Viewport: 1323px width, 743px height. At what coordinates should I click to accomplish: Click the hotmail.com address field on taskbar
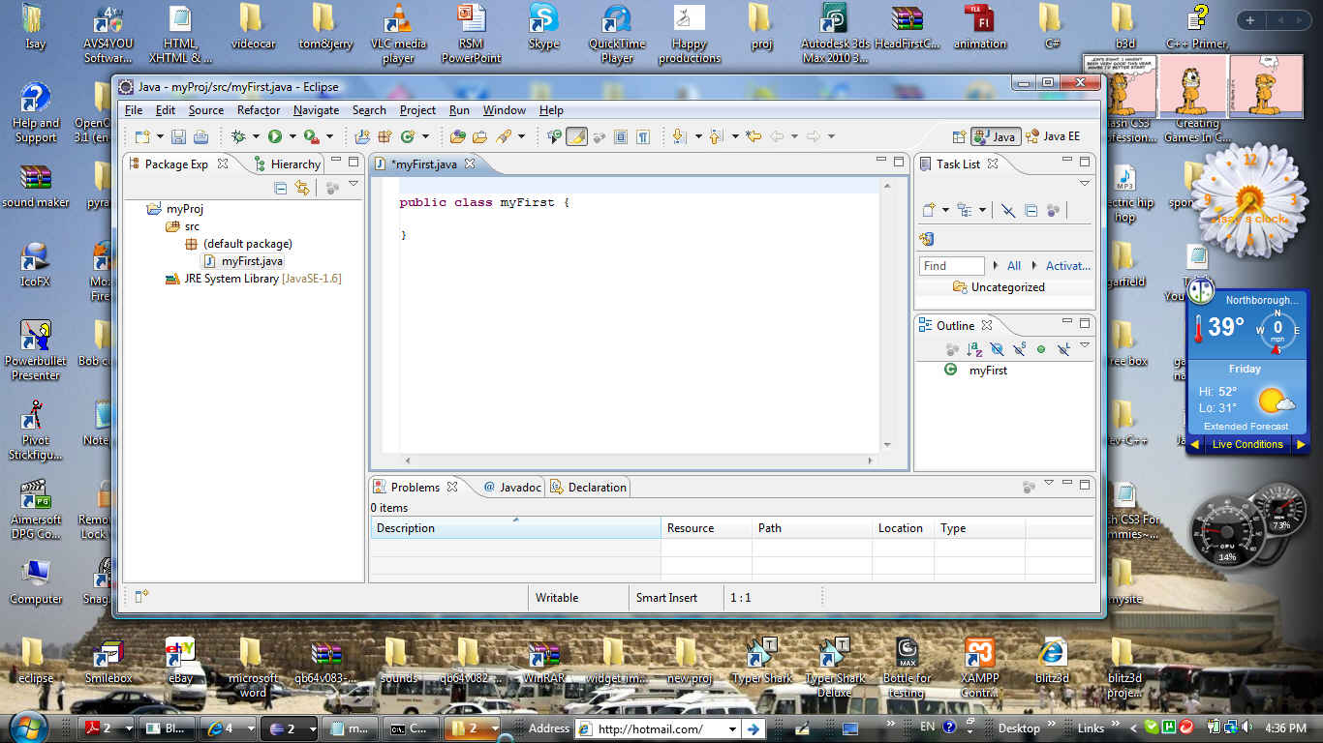pyautogui.click(x=659, y=728)
